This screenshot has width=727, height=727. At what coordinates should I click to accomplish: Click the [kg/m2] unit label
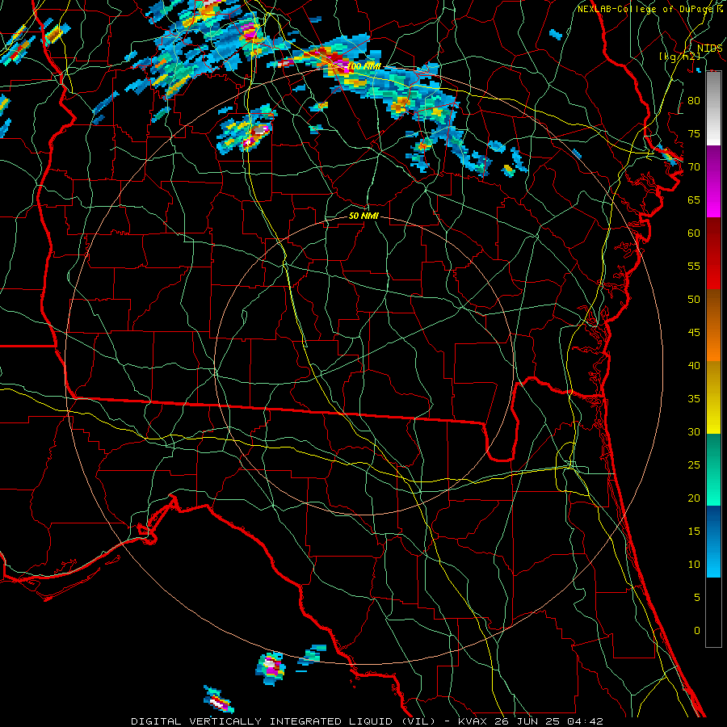point(679,57)
